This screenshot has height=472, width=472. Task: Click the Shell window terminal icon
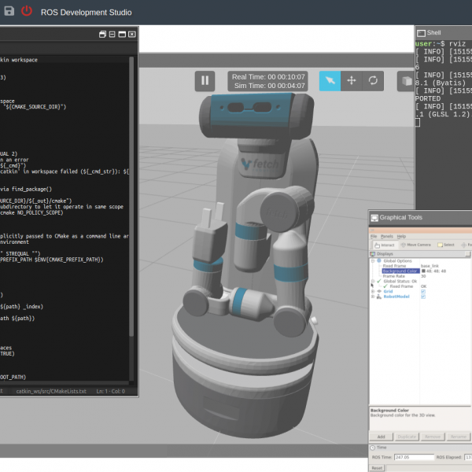click(x=421, y=33)
